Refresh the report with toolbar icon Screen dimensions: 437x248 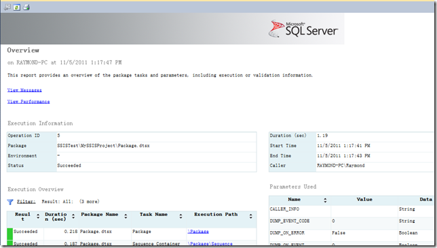[17, 7]
